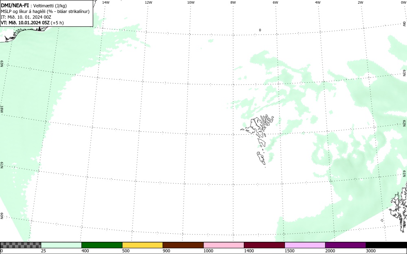Image resolution: width=407 pixels, height=254 pixels.
Task: Pick the dark maroon 1400–1500 legend swatch
Action: pos(264,245)
